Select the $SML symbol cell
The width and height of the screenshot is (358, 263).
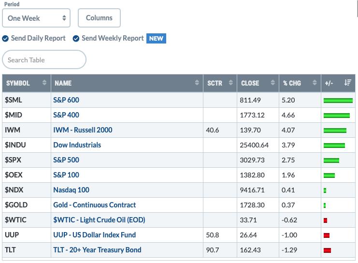27,100
